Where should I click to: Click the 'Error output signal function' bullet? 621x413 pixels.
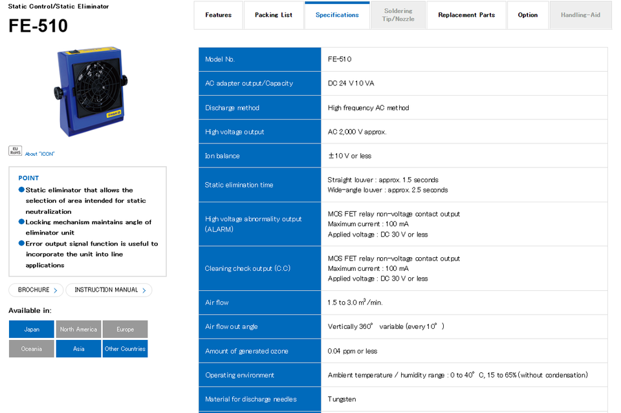coord(89,255)
